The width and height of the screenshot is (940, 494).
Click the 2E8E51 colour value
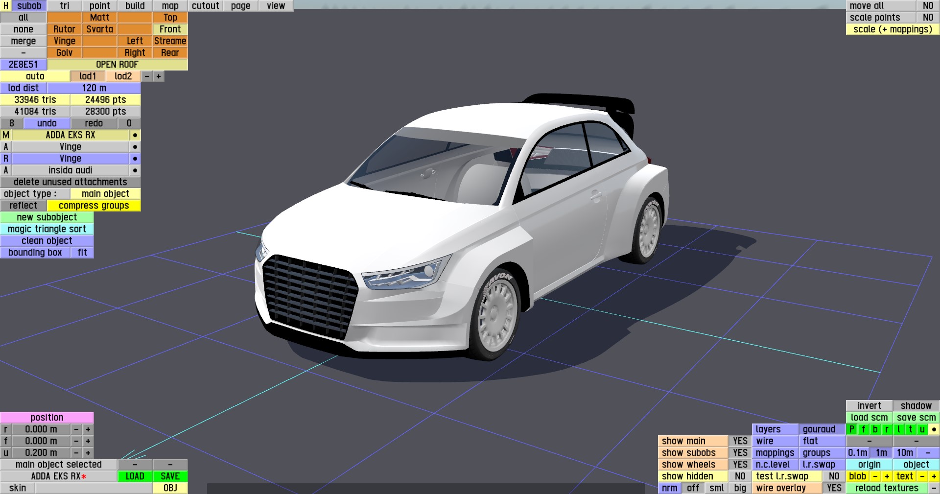tap(23, 64)
